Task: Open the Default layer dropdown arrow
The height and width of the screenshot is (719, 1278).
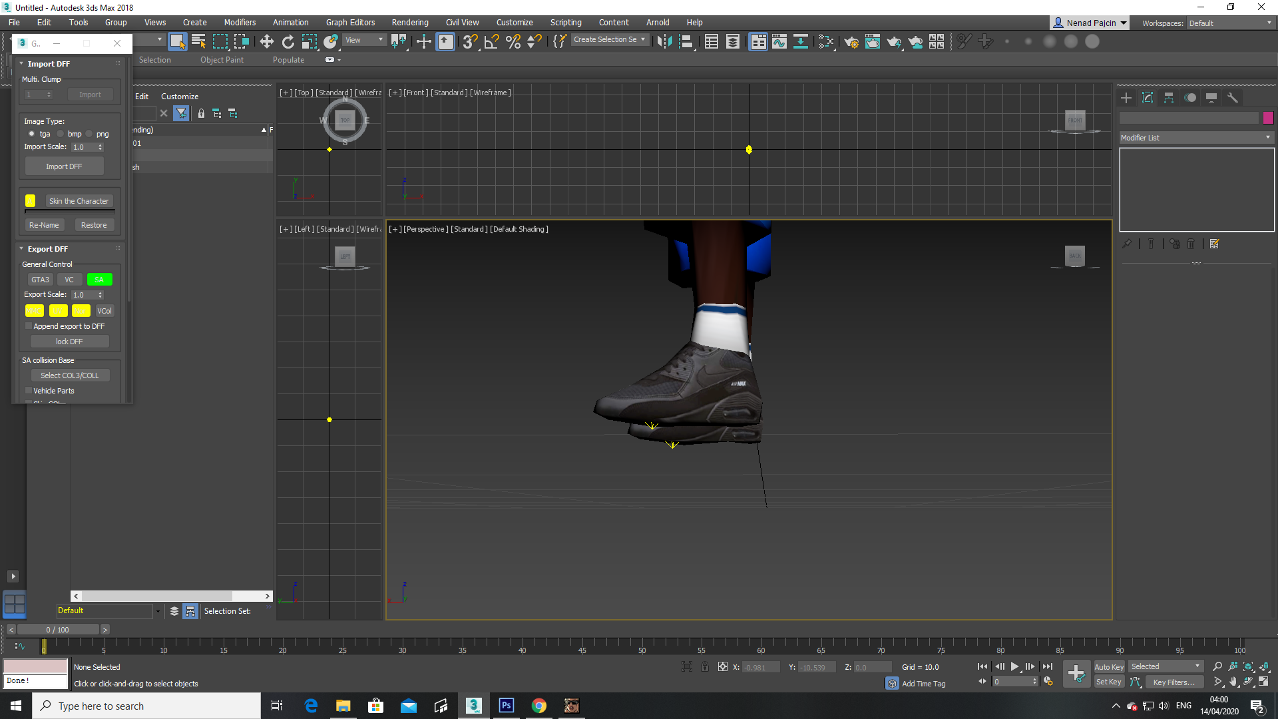Action: coord(158,611)
